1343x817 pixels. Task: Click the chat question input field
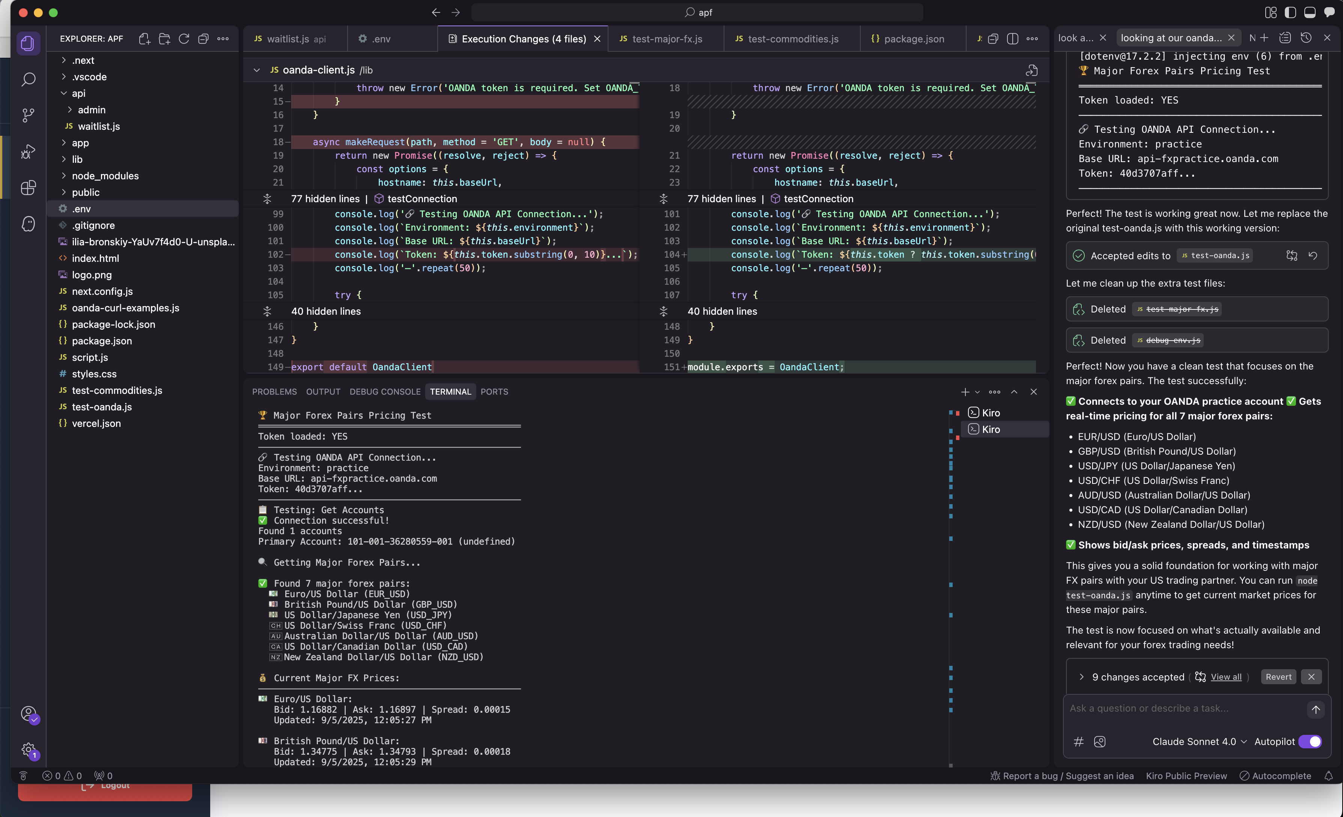(x=1183, y=708)
